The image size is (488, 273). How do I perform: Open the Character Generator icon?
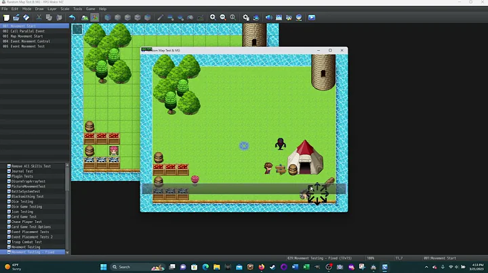pyautogui.click(x=299, y=18)
